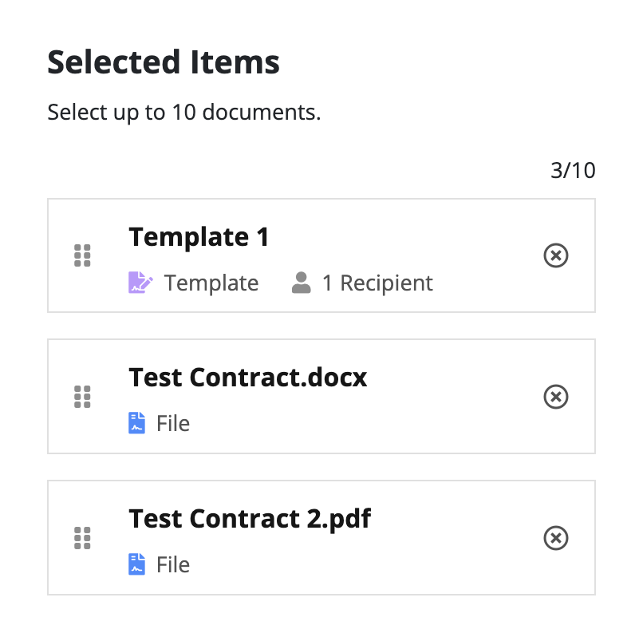Screen dimensions: 635x637
Task: Remove Test Contract 2.pdf from selection
Action: click(556, 538)
